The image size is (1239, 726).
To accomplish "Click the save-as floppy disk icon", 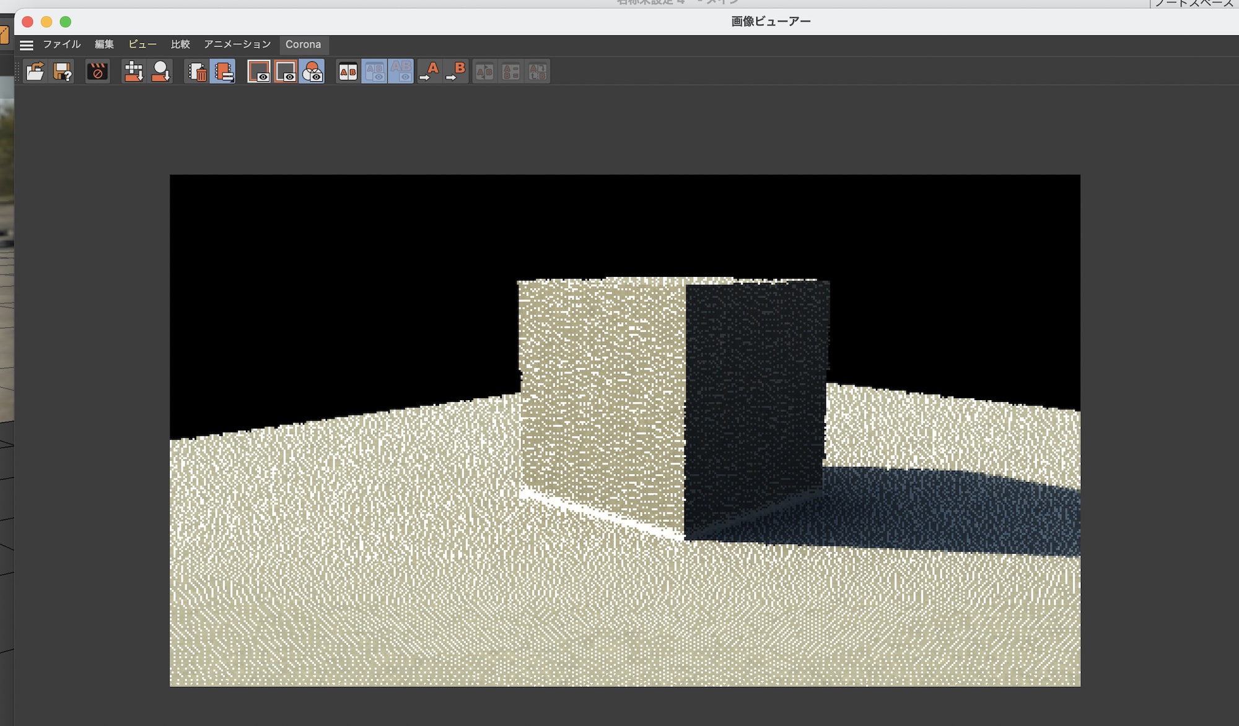I will tap(62, 72).
